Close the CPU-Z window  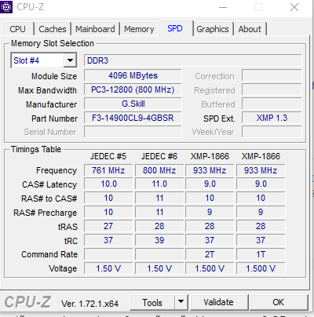[x=294, y=7]
